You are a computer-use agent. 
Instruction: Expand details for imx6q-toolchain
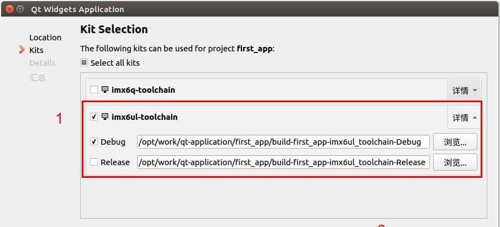point(464,91)
